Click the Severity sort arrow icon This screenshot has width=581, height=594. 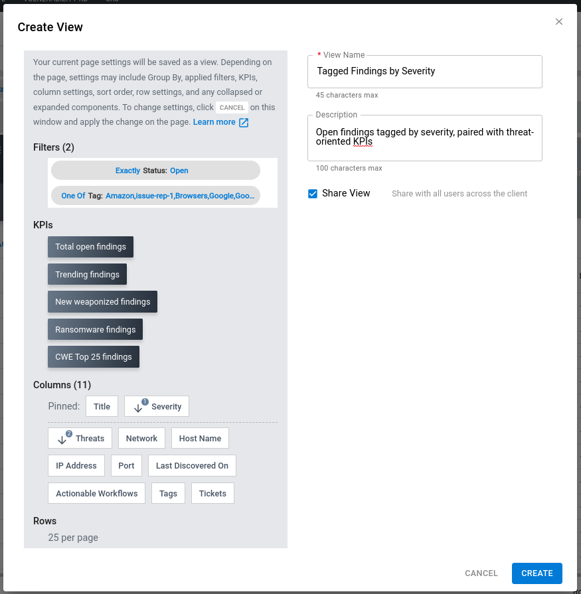coord(138,407)
